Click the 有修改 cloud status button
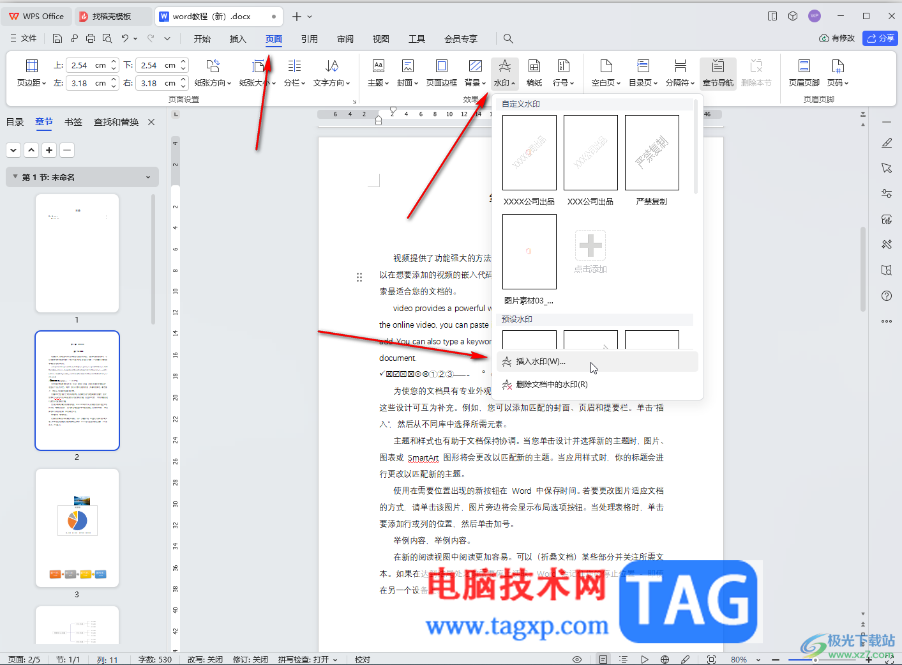Image resolution: width=902 pixels, height=665 pixels. (x=837, y=38)
